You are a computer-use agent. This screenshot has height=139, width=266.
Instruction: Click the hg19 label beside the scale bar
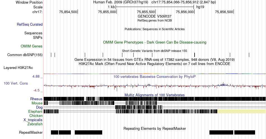[200, 7]
